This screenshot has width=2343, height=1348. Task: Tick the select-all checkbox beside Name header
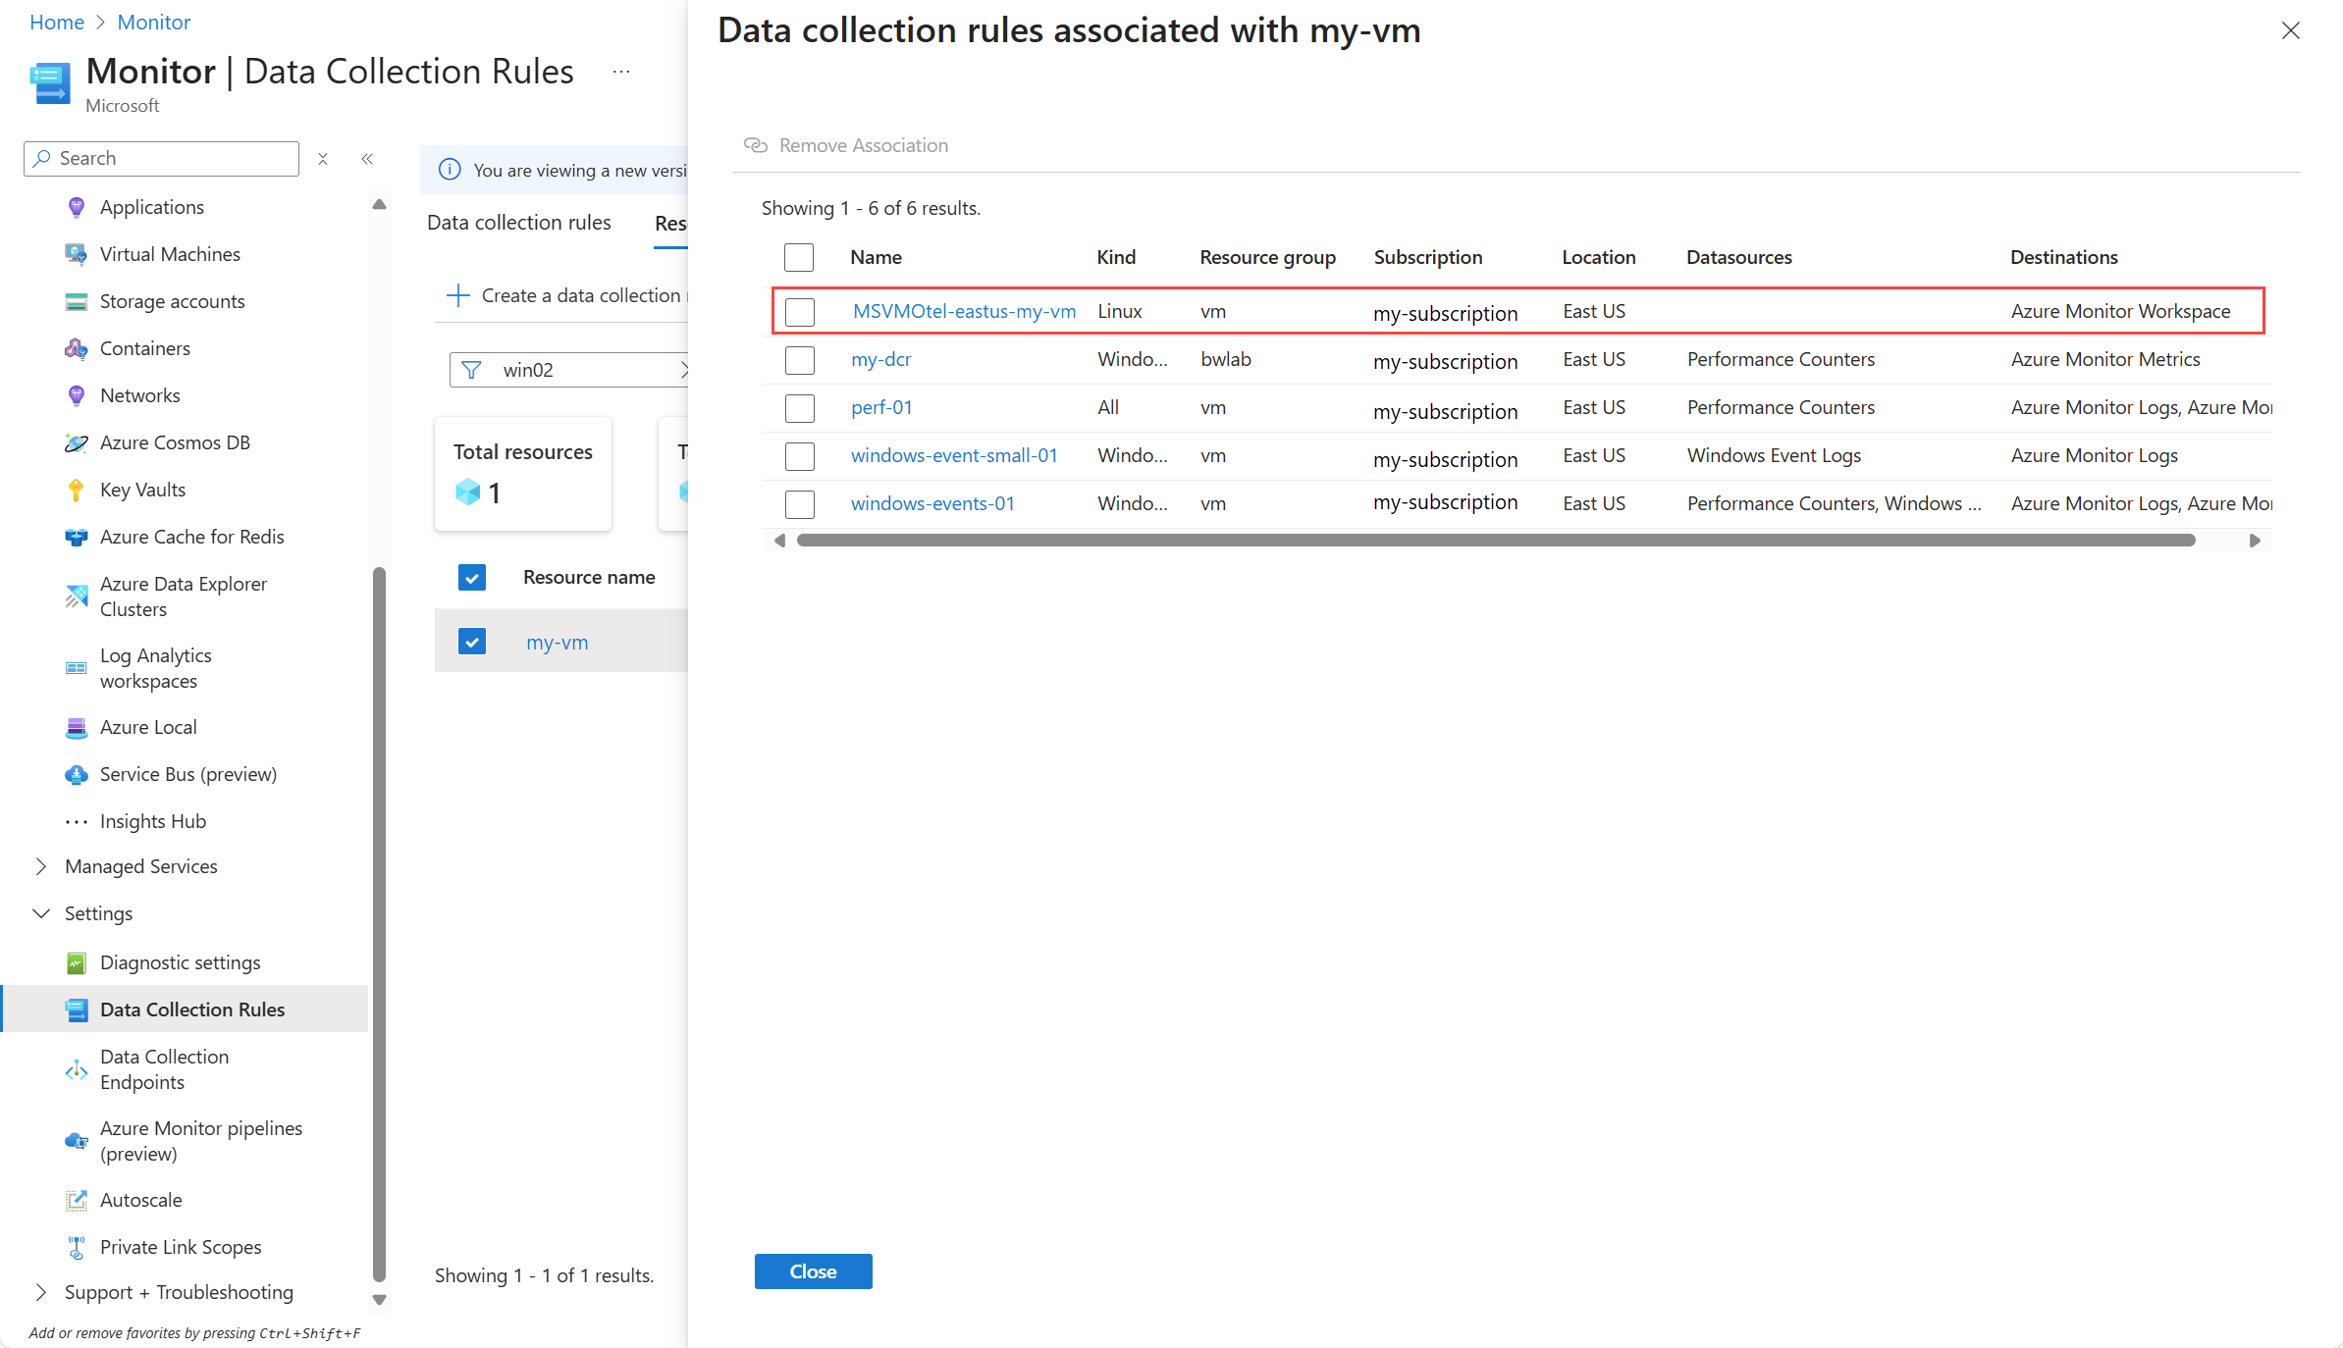click(x=799, y=257)
